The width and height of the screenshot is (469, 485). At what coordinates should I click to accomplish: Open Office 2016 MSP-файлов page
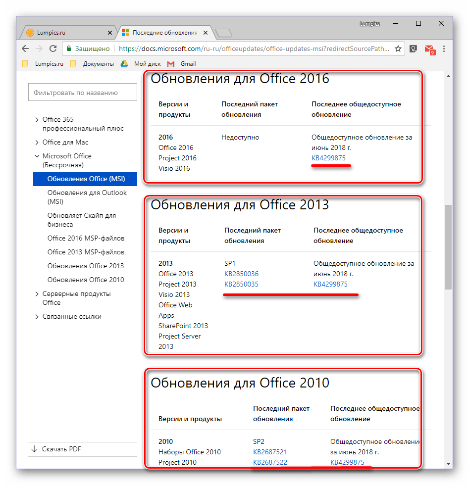(x=86, y=238)
